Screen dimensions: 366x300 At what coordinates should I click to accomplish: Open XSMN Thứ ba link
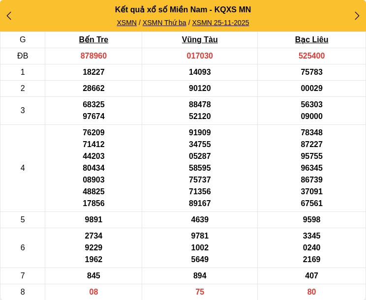pos(164,23)
